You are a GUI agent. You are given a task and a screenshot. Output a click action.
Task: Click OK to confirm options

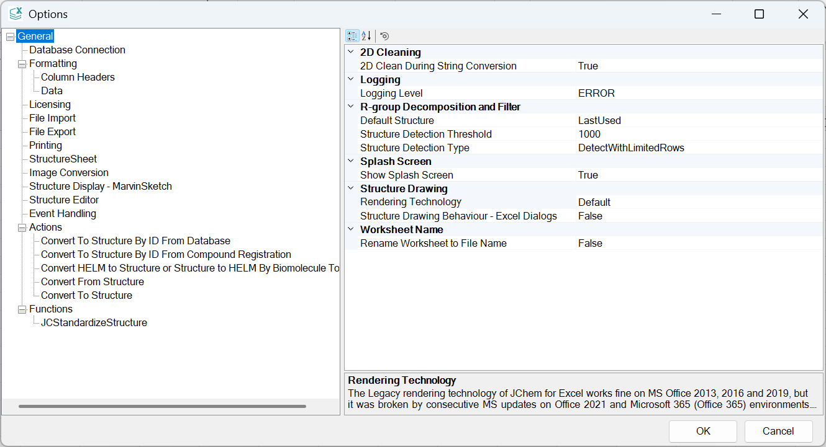tap(703, 431)
